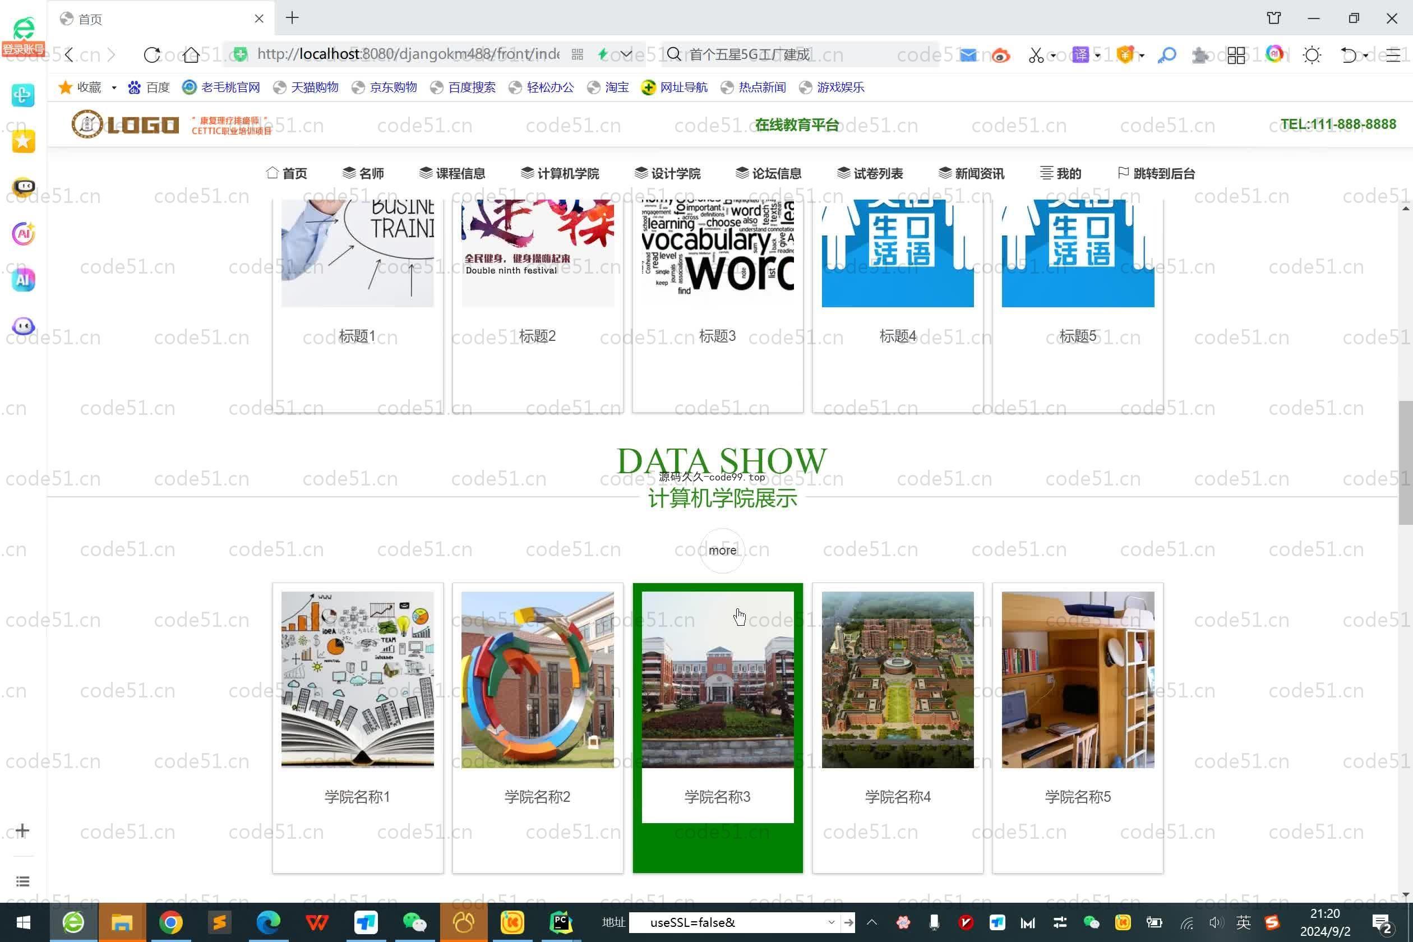Click the 登录账号 login badge
1413x942 pixels.
click(x=24, y=49)
